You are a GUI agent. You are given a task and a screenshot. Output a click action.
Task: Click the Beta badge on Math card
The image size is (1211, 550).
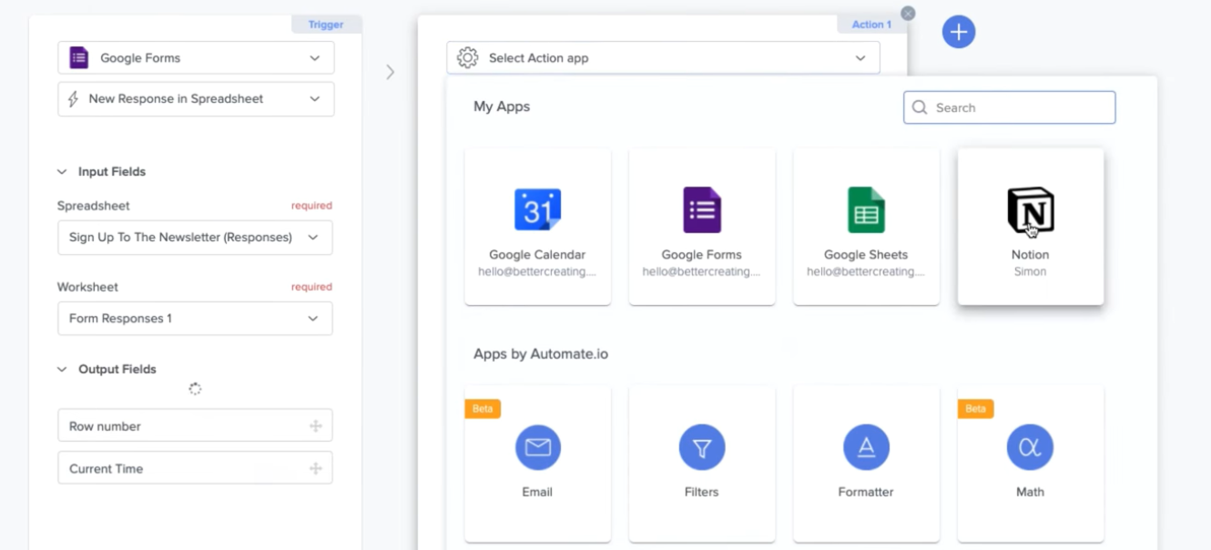(x=975, y=409)
